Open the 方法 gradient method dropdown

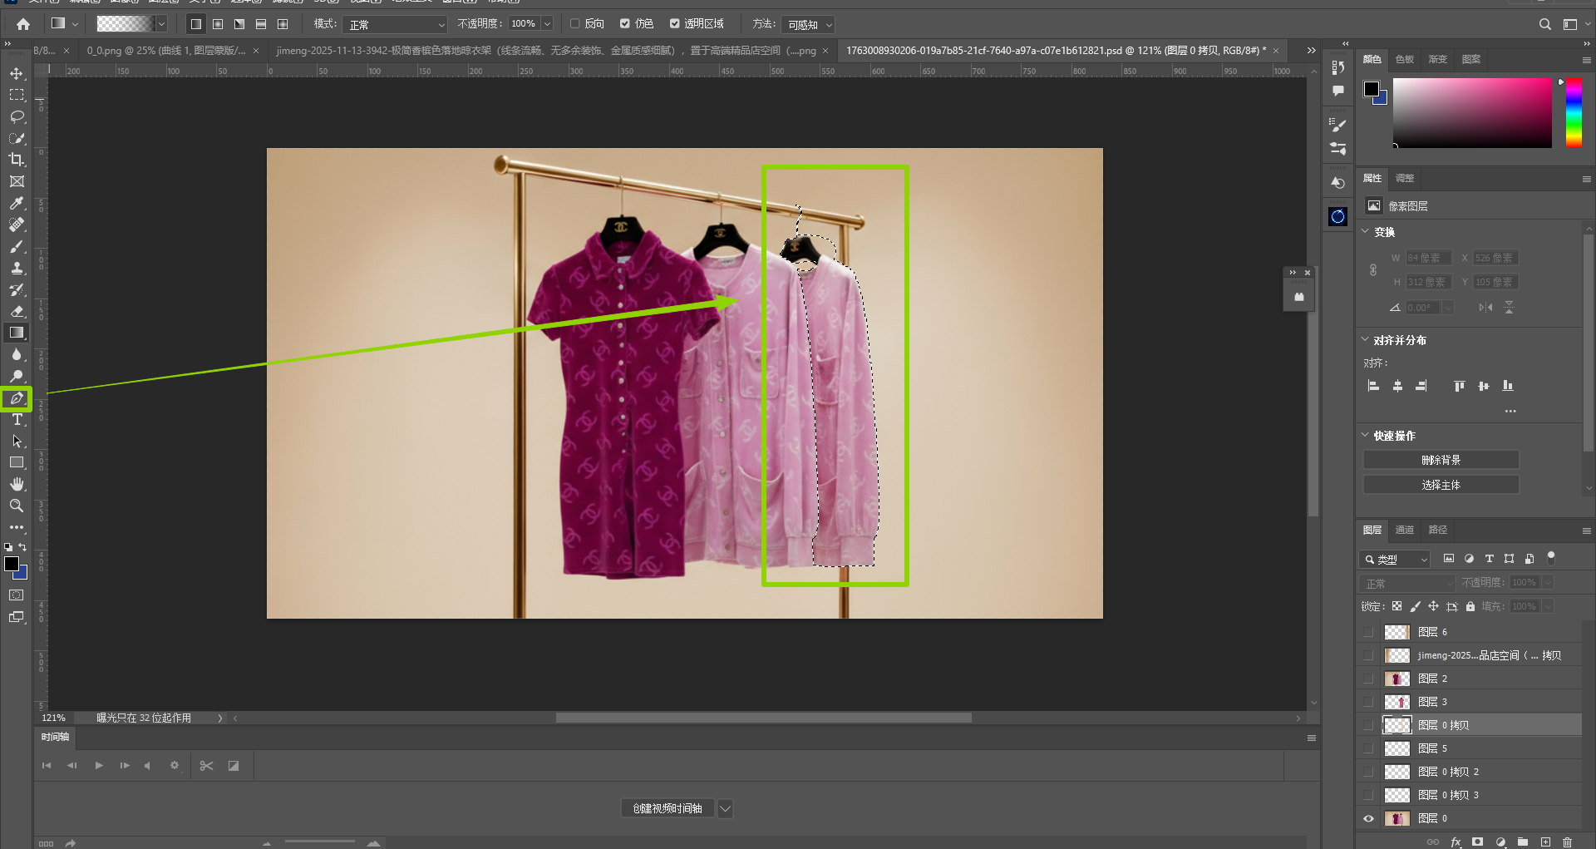point(807,25)
